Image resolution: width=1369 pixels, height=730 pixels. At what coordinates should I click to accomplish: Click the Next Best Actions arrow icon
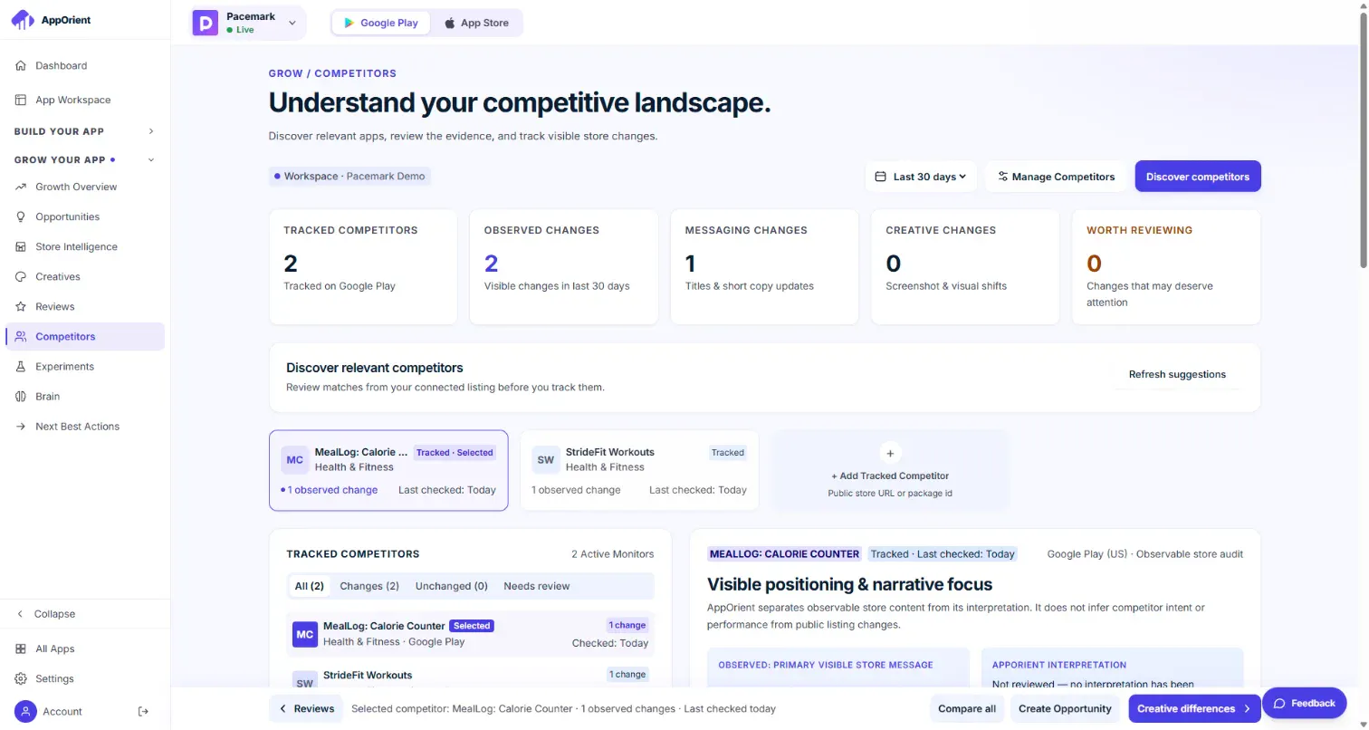[x=21, y=426]
